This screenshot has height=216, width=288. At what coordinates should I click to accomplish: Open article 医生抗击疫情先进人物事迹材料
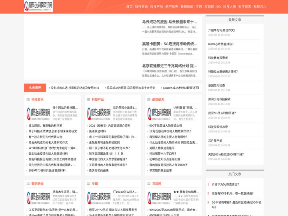48,154
